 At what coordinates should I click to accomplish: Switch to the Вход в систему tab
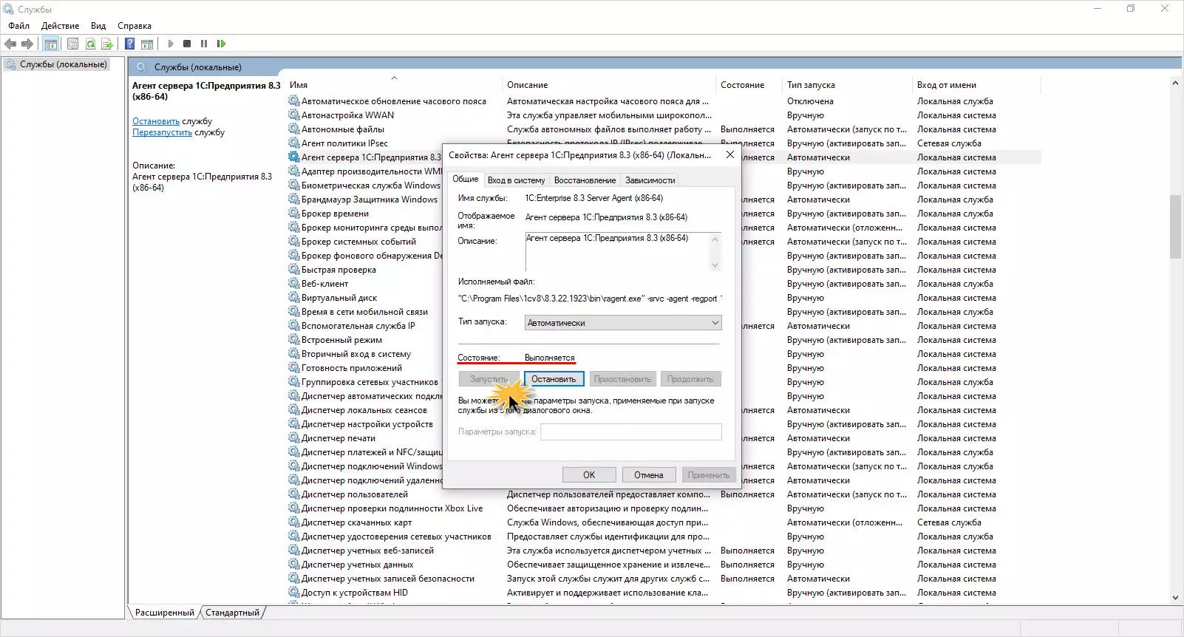(x=516, y=180)
